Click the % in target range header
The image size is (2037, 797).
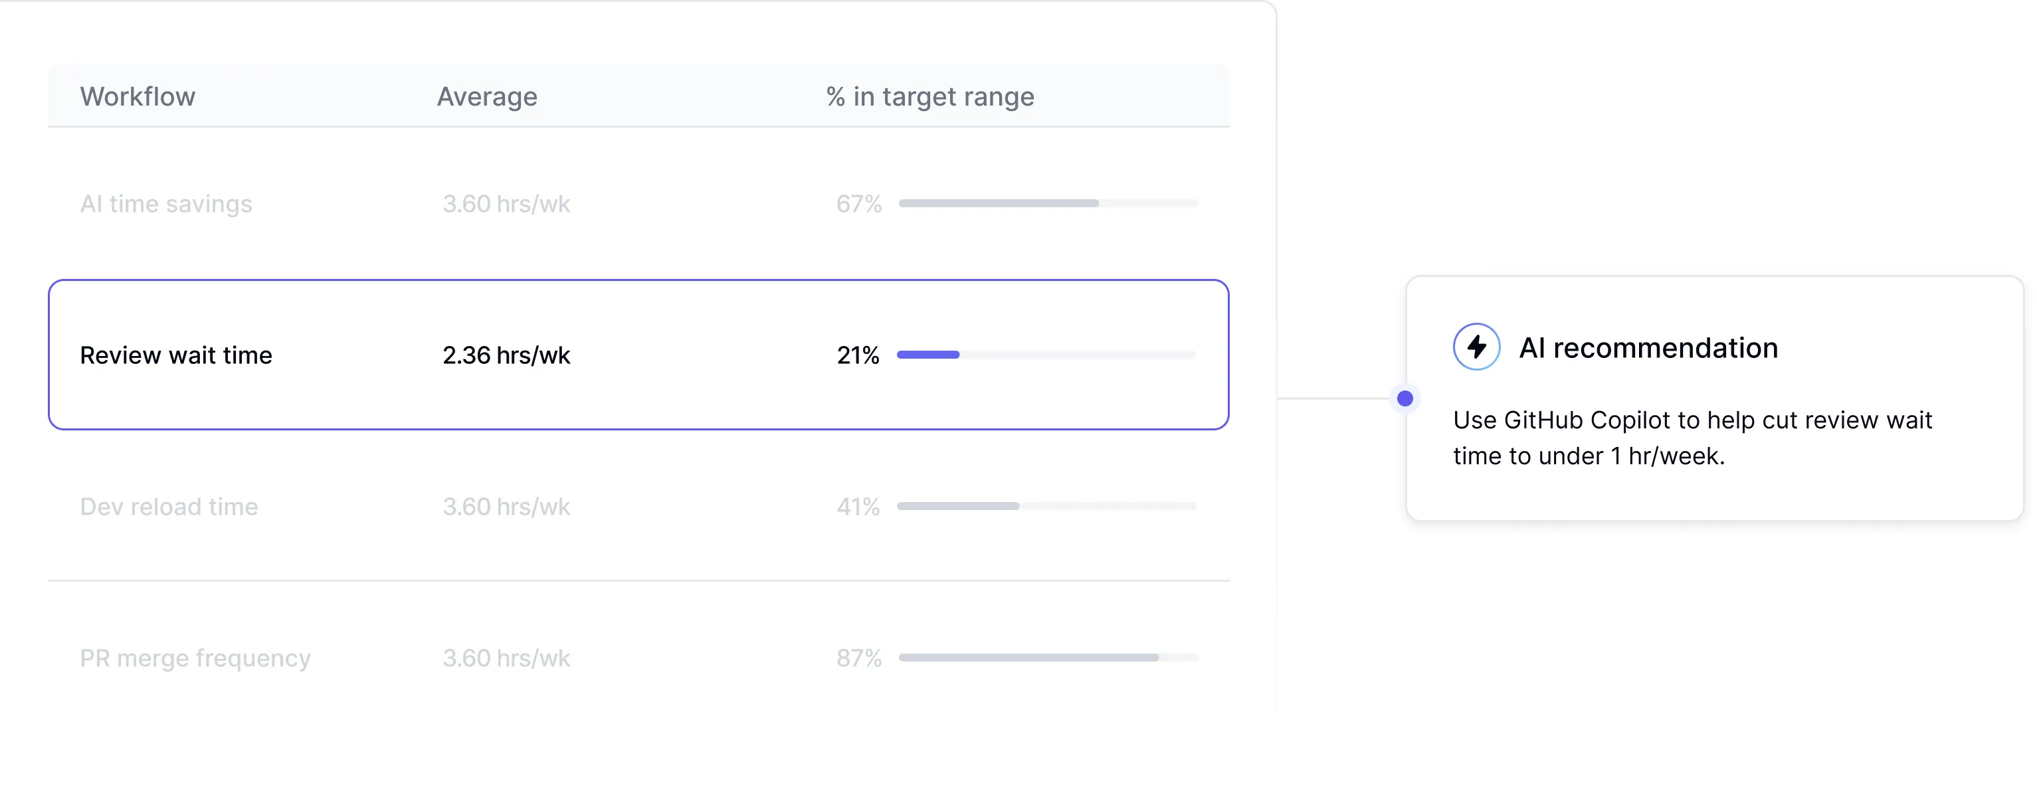[x=930, y=96]
